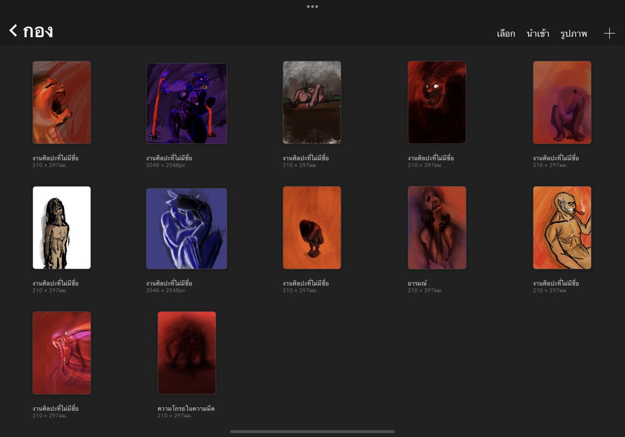
Task: Tap the รูปภาพ (Photo) button
Action: 573,34
